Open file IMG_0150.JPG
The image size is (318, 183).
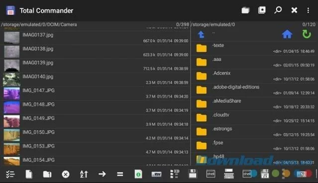point(95,135)
